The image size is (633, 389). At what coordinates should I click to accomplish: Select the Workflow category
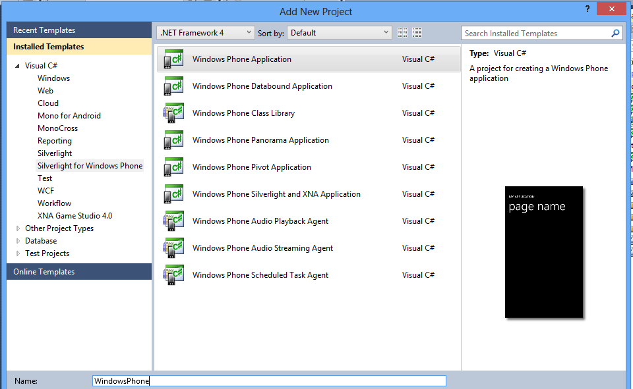click(54, 203)
